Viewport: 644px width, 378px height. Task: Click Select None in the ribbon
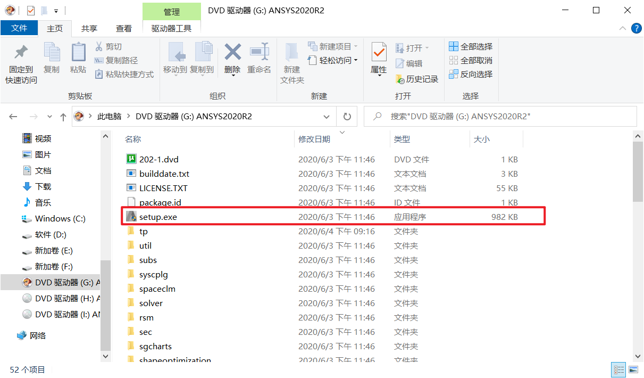[471, 61]
